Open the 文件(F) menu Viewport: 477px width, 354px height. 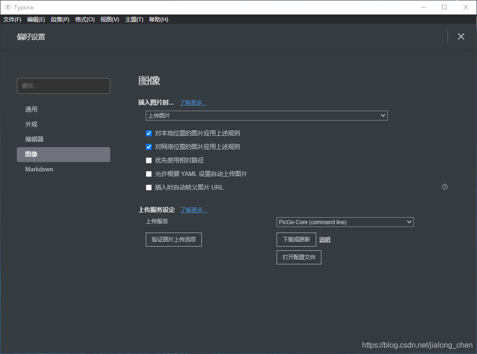pos(12,20)
